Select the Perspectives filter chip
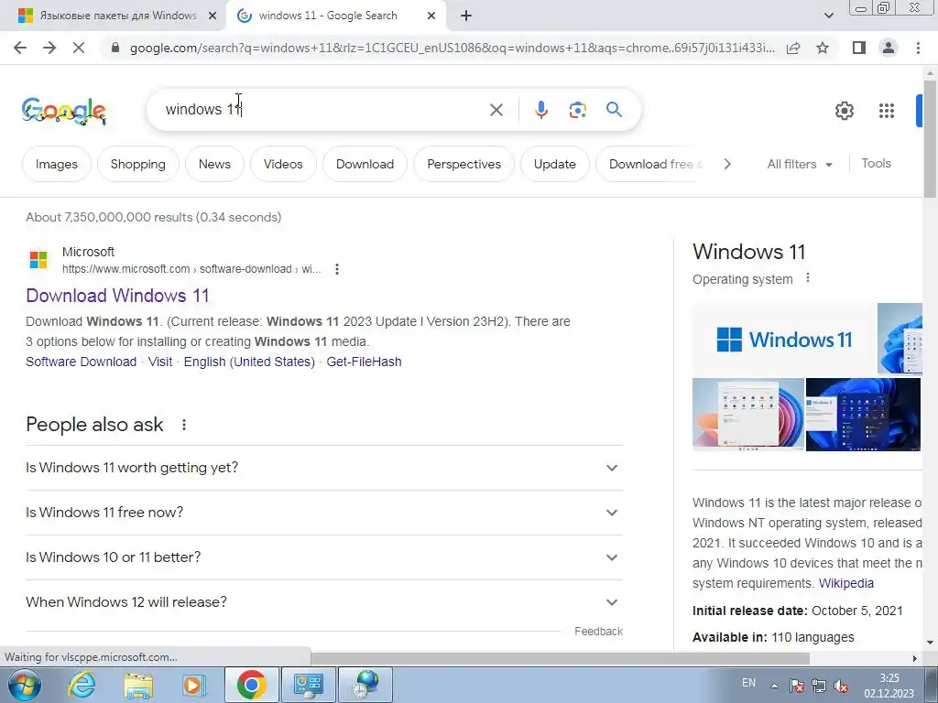Viewport: 938px width, 703px height. [464, 164]
